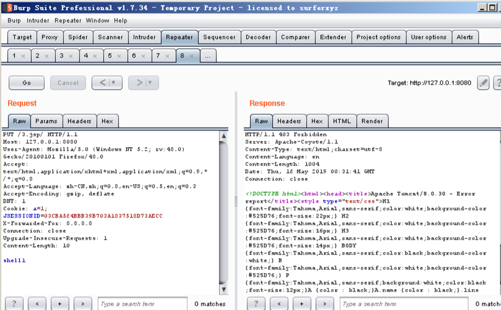Click request search previous-match '<' button
This screenshot has height=310, width=501.
coord(37,304)
